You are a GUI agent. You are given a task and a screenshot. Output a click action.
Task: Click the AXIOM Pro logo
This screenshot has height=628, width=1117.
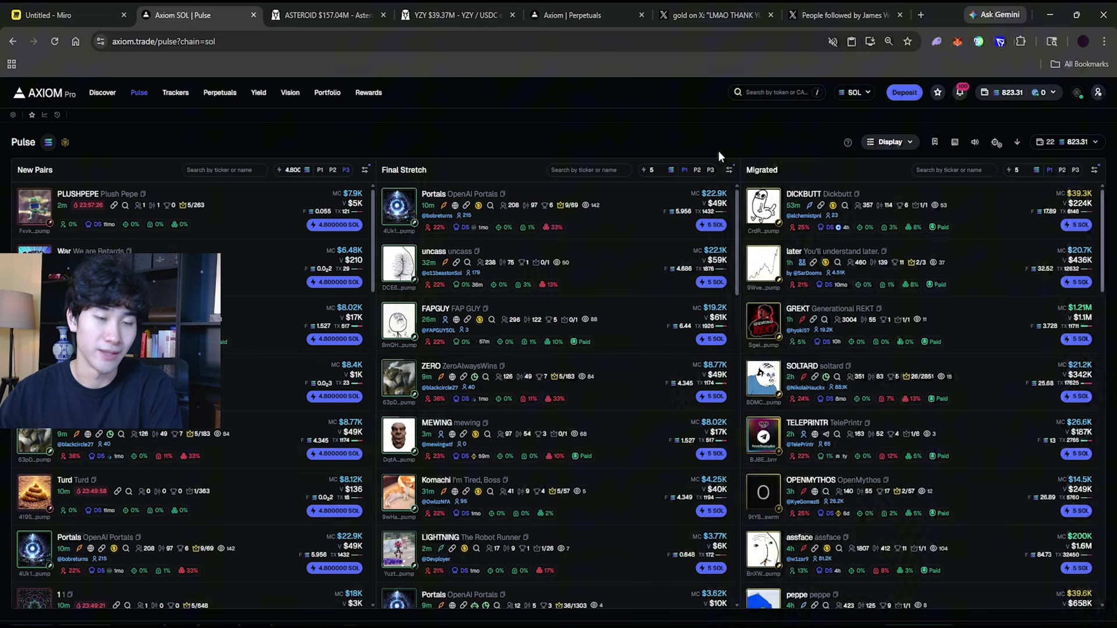coord(45,93)
